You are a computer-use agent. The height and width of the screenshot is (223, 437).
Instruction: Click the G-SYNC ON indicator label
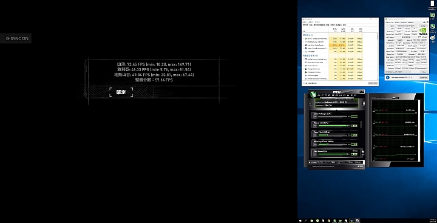coord(17,38)
